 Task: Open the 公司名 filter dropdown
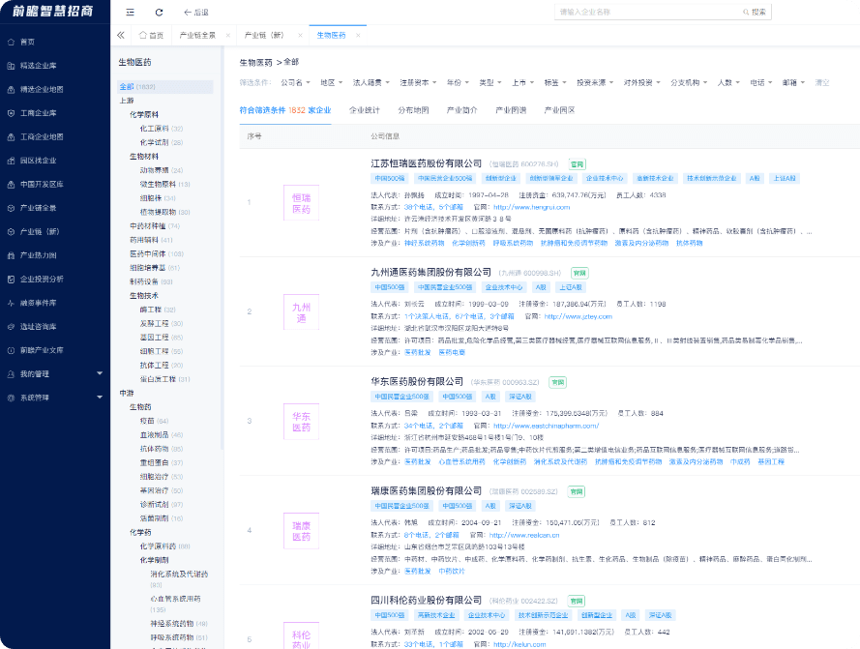tap(296, 83)
